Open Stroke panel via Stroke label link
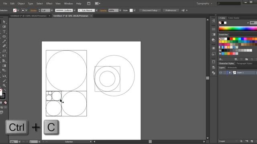The width and height of the screenshot is (257, 144). coord(33,10)
